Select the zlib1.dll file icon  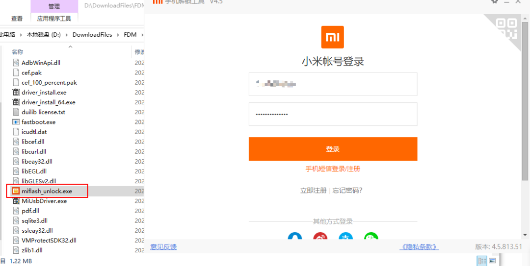[x=16, y=250]
